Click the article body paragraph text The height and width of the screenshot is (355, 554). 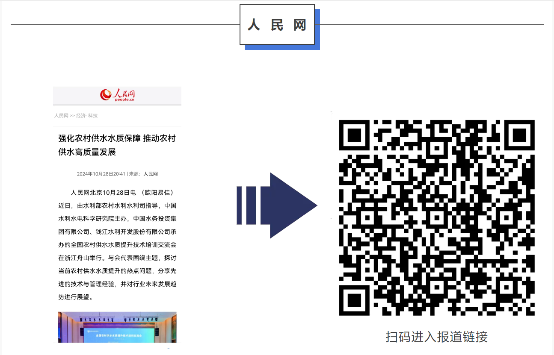pos(117,244)
